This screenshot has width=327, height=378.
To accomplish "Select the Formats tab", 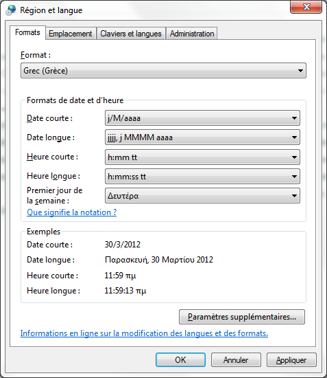I will [27, 32].
